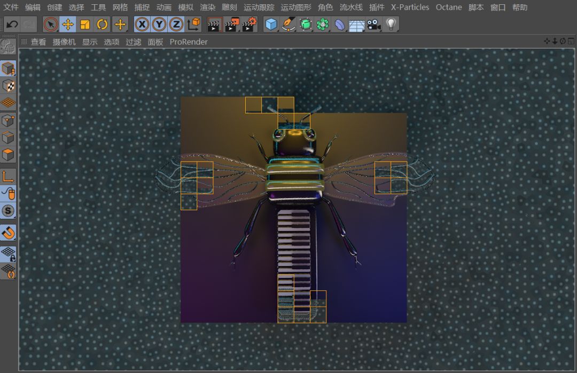Open the X-Particles menu
The image size is (577, 373).
pyautogui.click(x=411, y=7)
